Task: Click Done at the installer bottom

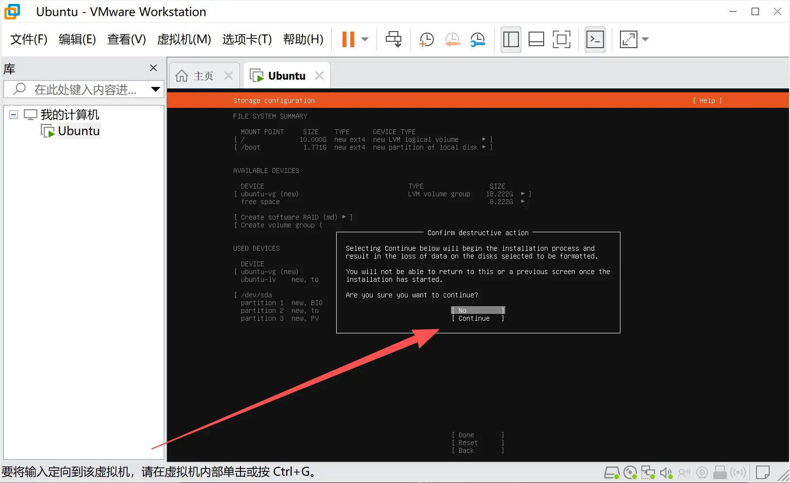Action: click(478, 435)
